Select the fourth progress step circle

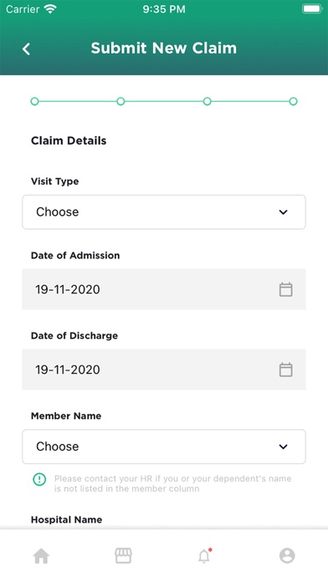[294, 101]
